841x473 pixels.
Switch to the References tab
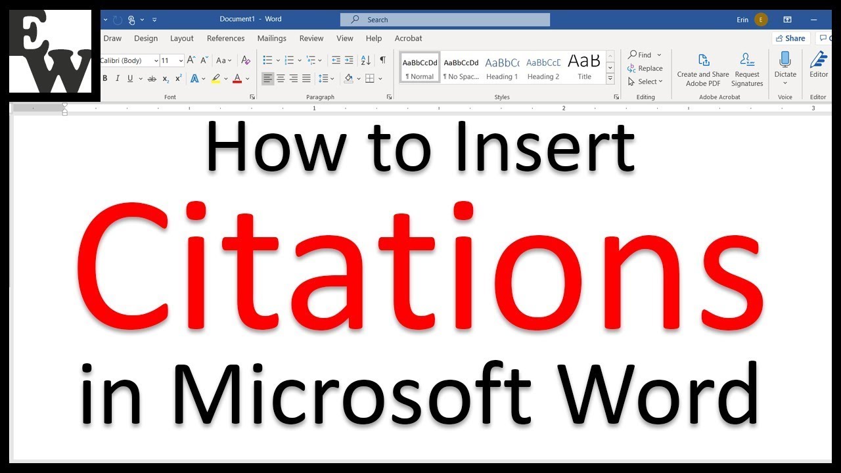225,39
